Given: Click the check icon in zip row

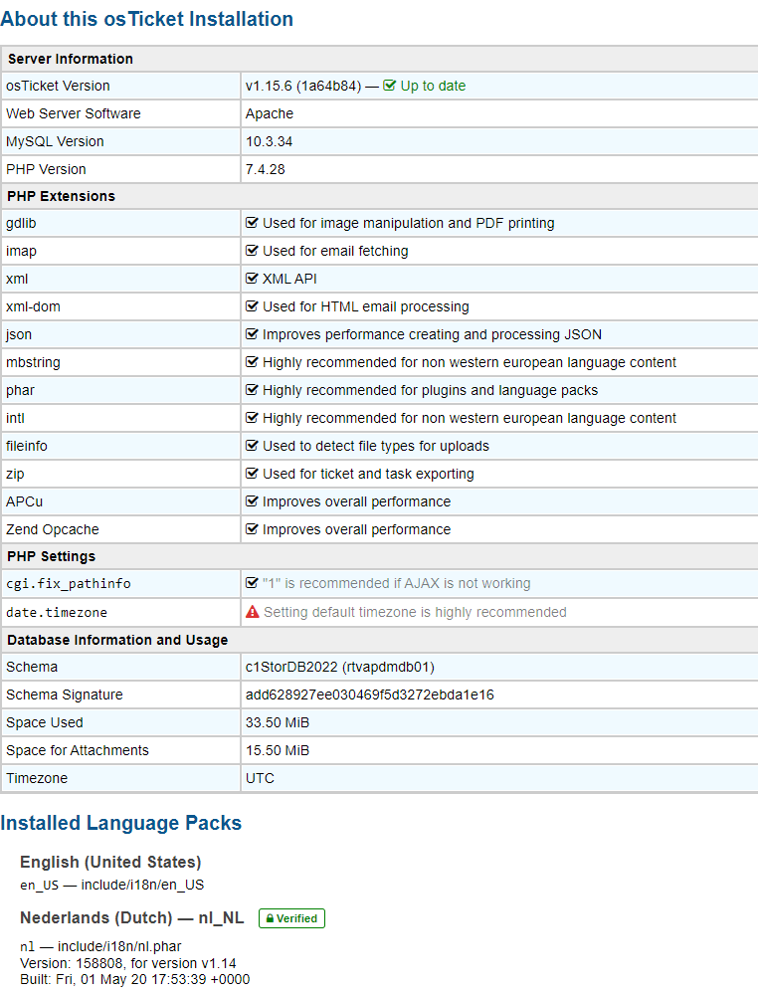Looking at the screenshot, I should (x=252, y=474).
